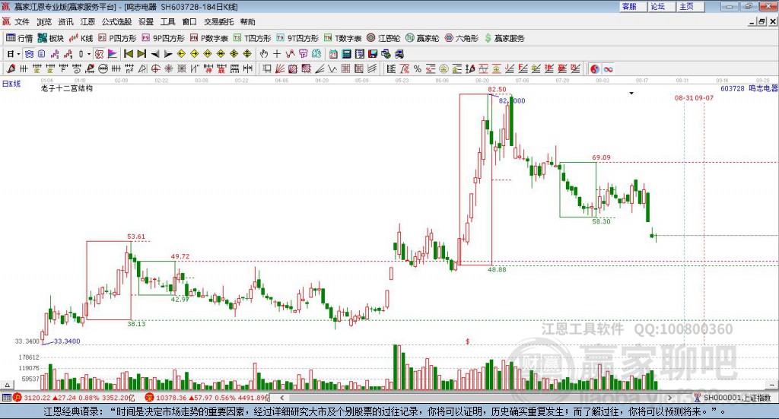The width and height of the screenshot is (779, 419).
Task: Open the 江恩轮 Gann wheel
Action: coord(383,38)
